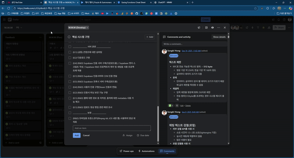This screenshot has width=294, height=158.
Task: Check the '(0.2) (R&D) 인증서 피닝' item
Action: pyautogui.click(x=70, y=93)
